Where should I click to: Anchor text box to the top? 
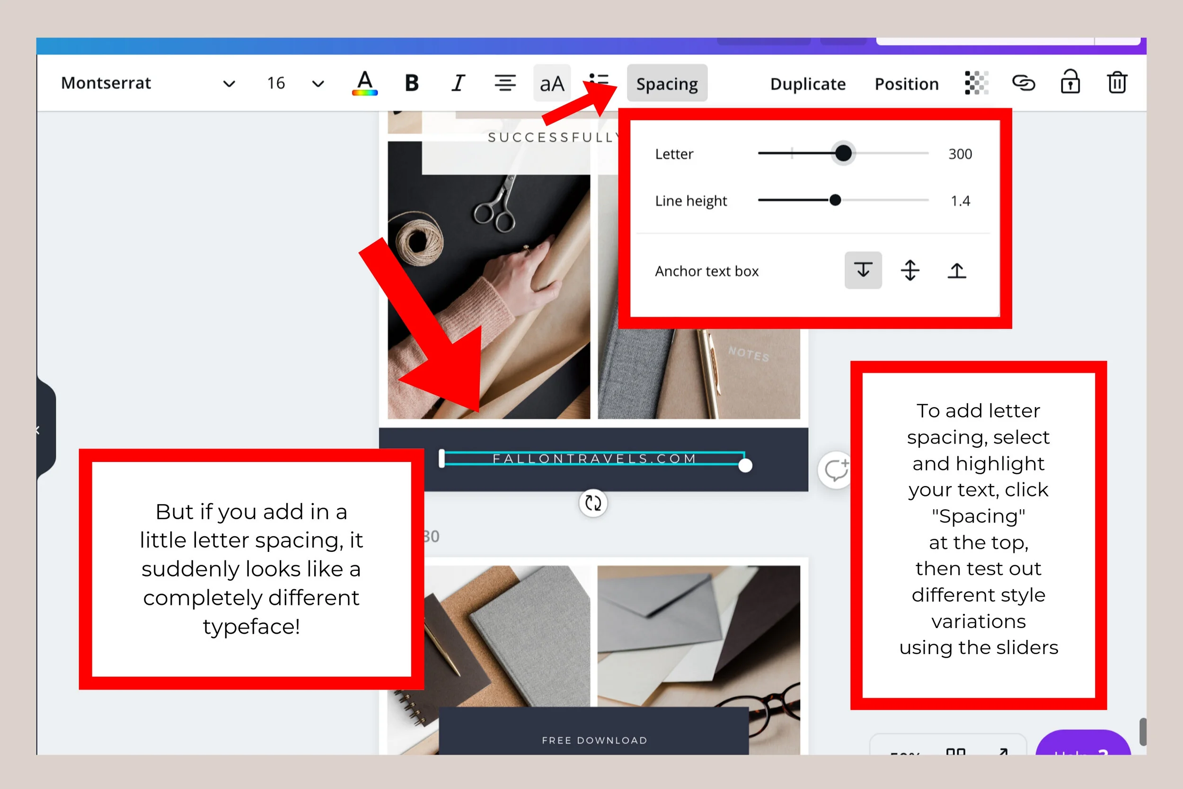click(x=956, y=270)
